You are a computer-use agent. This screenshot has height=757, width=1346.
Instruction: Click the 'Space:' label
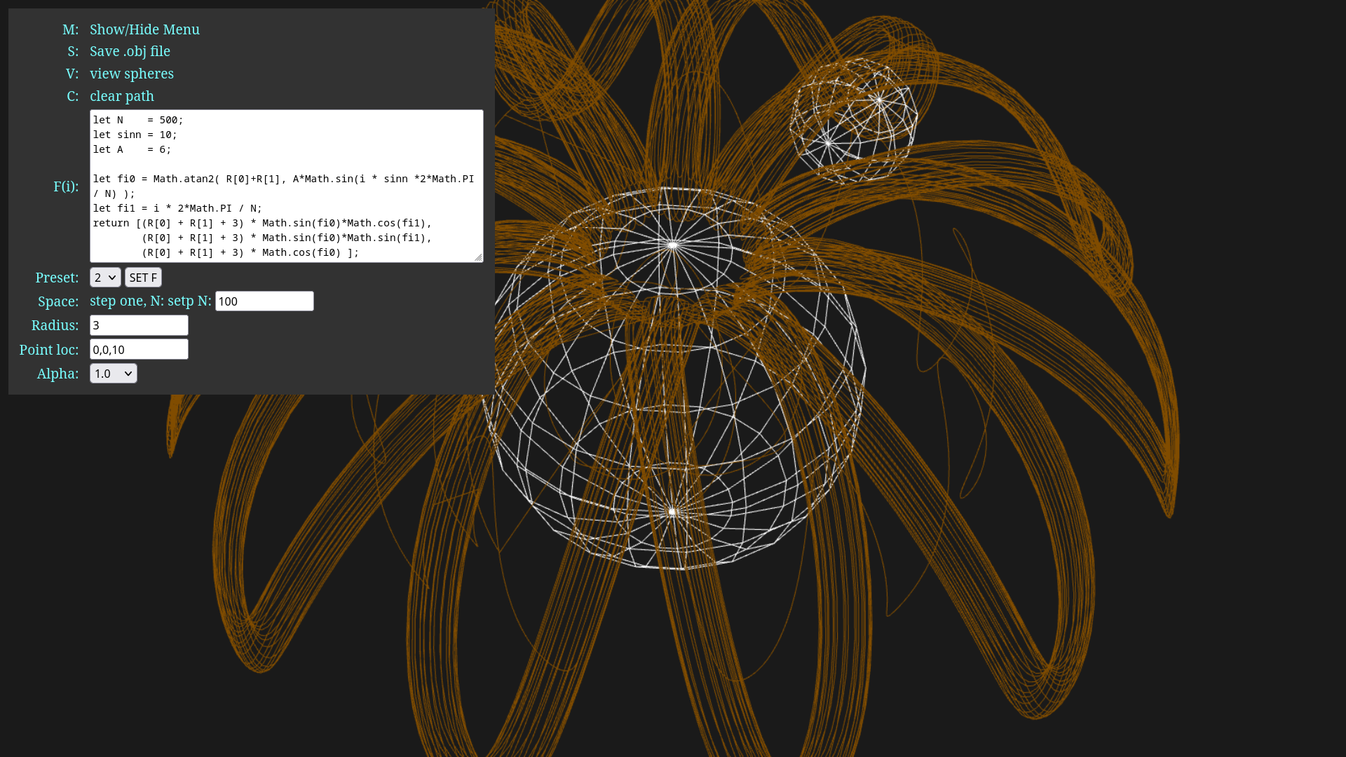[x=58, y=301]
